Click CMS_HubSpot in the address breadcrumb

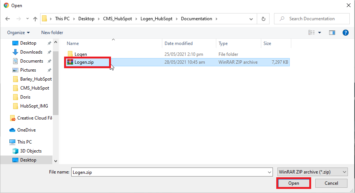pos(117,19)
